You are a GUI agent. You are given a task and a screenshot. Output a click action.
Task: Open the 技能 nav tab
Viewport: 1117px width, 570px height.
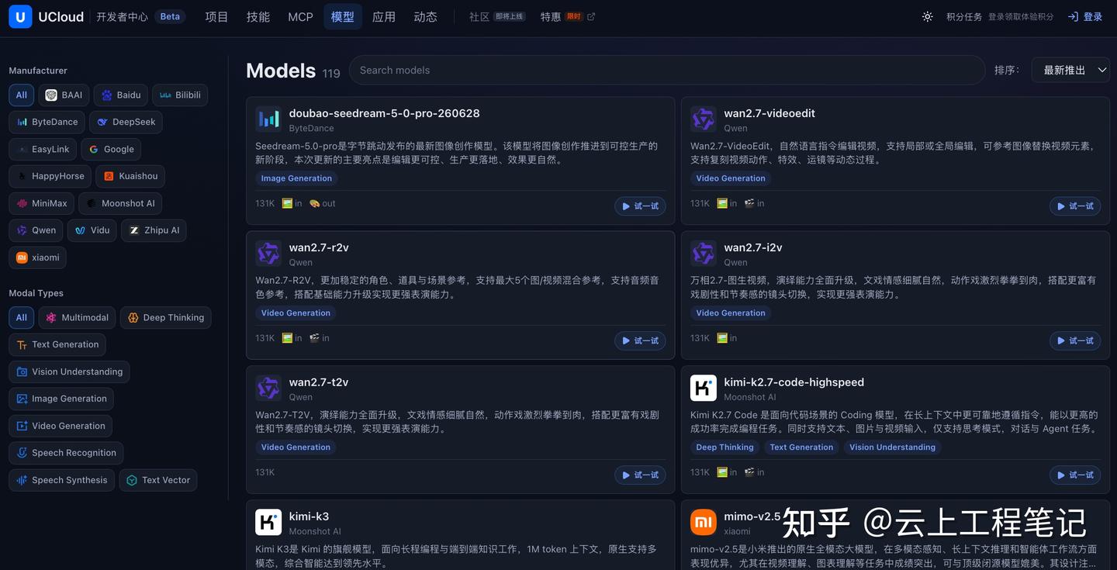click(x=258, y=16)
